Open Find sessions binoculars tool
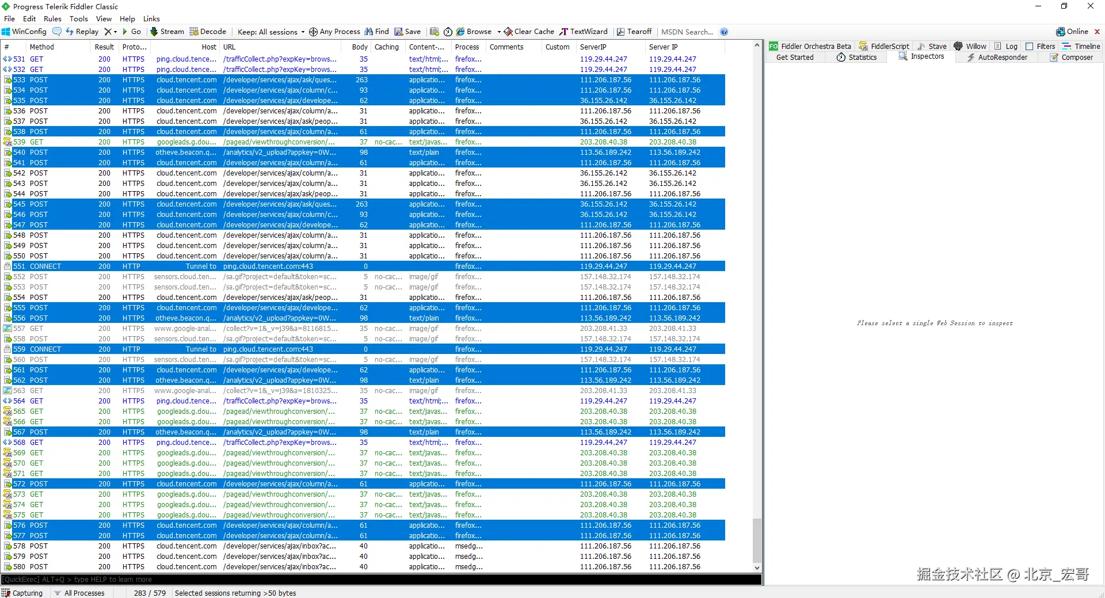Viewport: 1105px width, 598px height. point(376,32)
